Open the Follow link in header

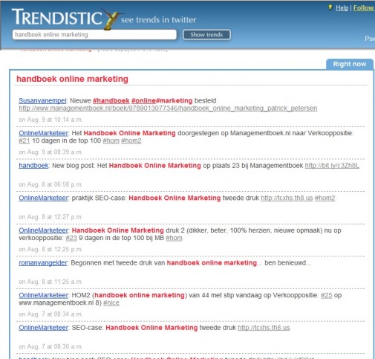coord(363,8)
